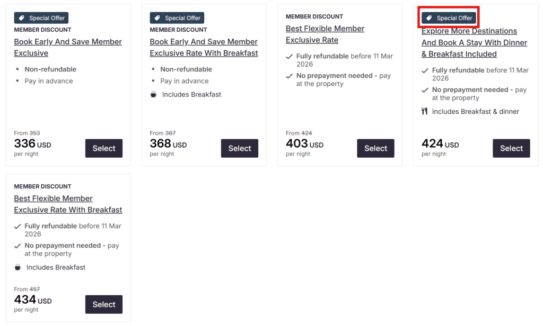This screenshot has height=326, width=543.
Task: Click the breakfast cup icon on bottom-left card
Action: pos(17,267)
